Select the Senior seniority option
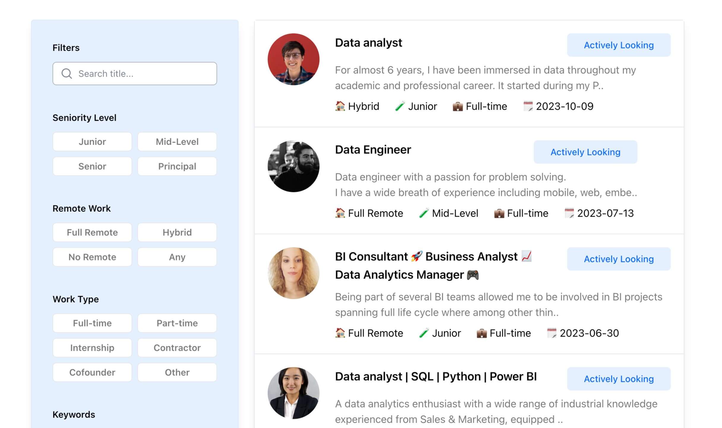722x428 pixels. tap(92, 166)
